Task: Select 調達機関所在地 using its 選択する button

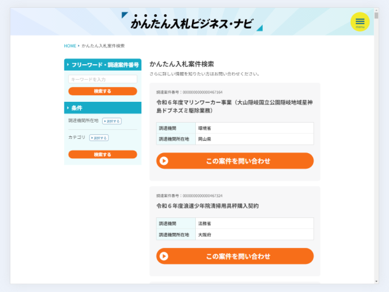Action: (112, 121)
